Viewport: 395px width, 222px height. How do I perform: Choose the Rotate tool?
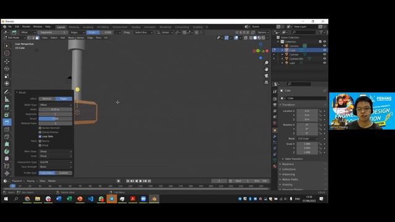pos(7,68)
